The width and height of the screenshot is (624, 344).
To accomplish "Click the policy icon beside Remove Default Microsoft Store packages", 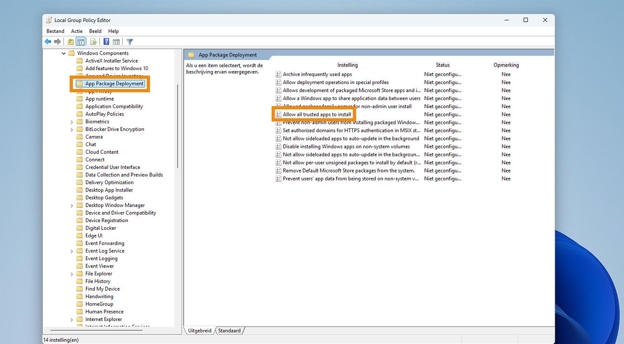I will pyautogui.click(x=279, y=171).
